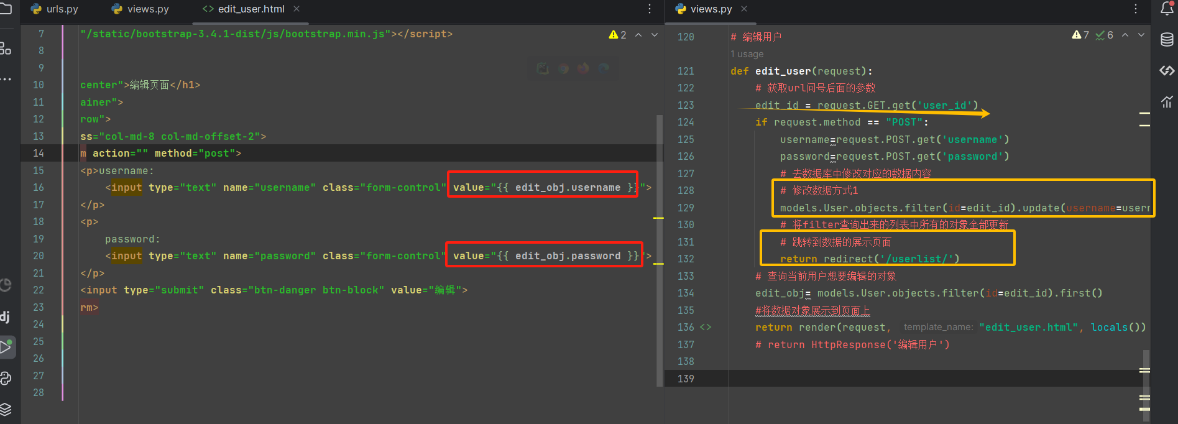Image resolution: width=1178 pixels, height=424 pixels.
Task: Open the Structure tool window icon
Action: [x=6, y=48]
